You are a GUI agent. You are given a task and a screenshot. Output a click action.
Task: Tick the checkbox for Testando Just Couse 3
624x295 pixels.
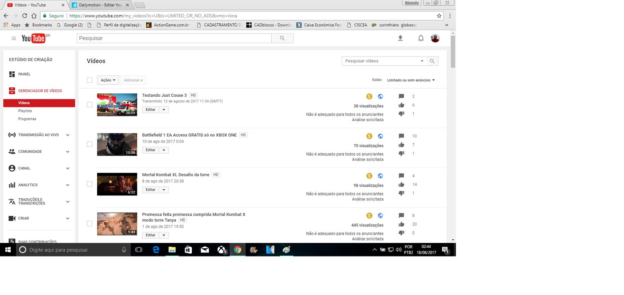89,104
